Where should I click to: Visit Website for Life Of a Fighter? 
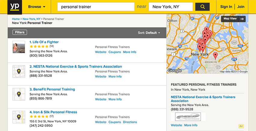(101, 52)
